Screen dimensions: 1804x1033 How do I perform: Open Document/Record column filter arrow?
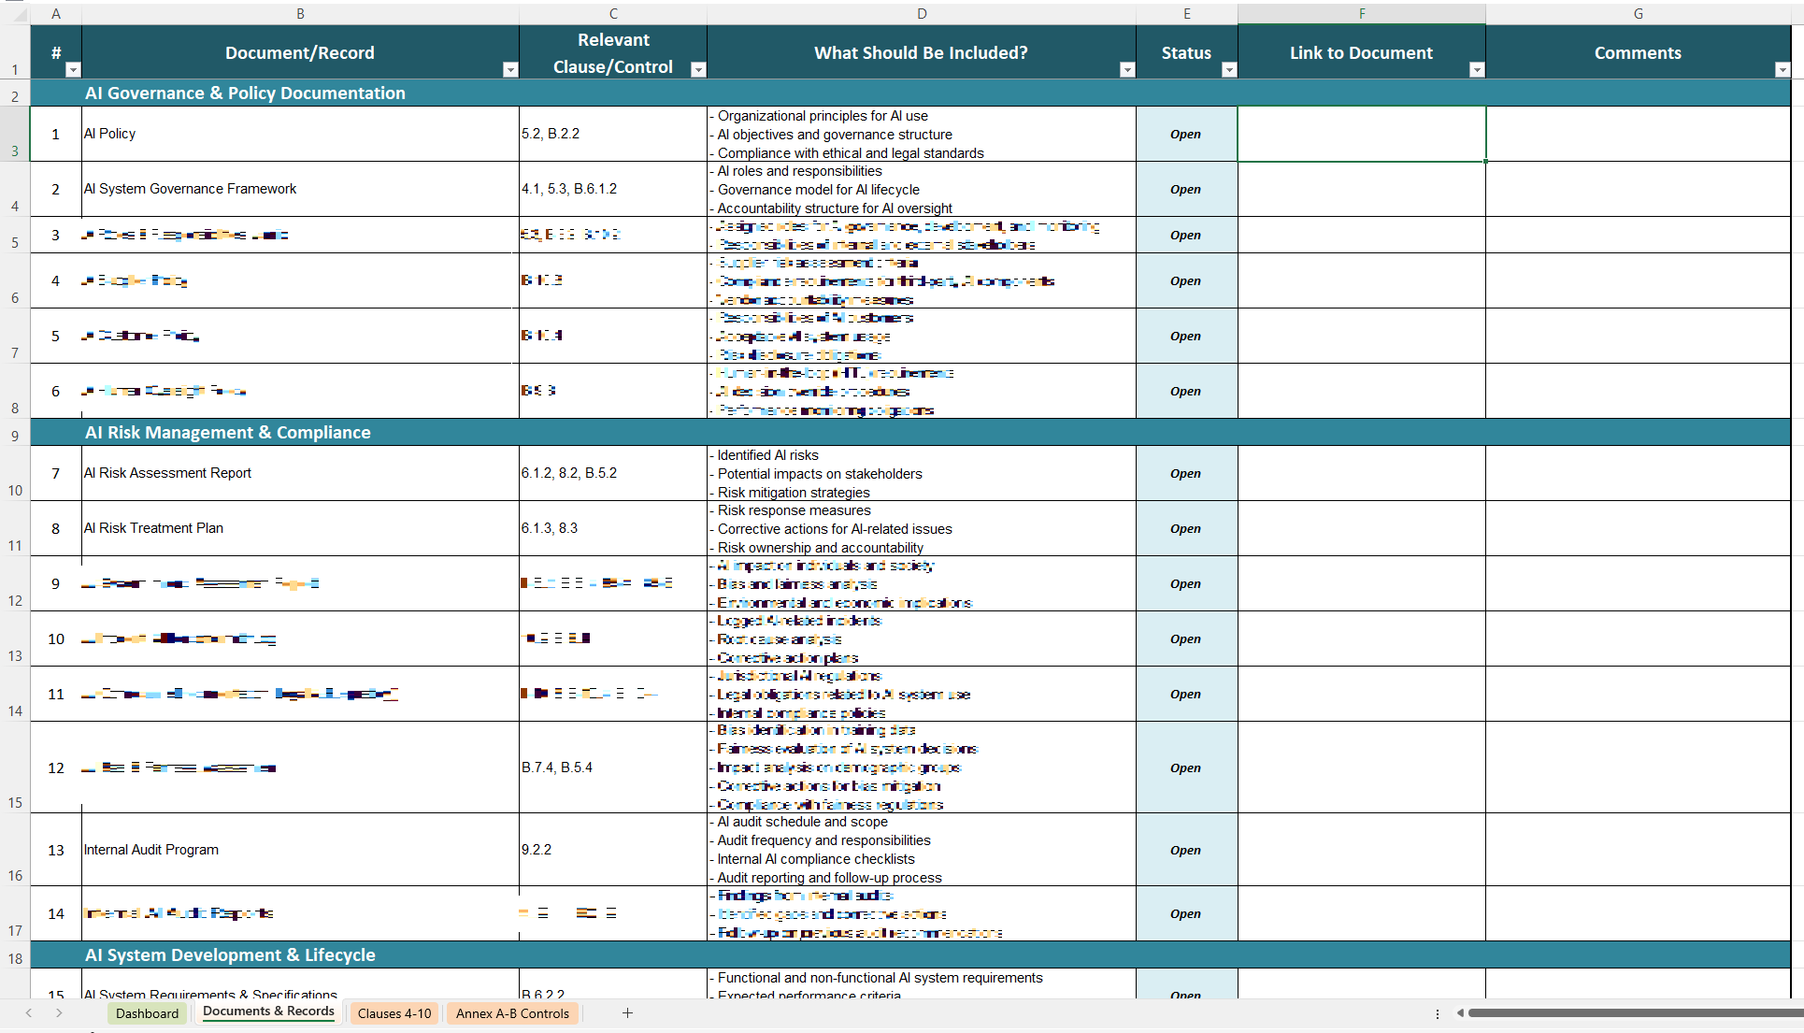(x=509, y=70)
